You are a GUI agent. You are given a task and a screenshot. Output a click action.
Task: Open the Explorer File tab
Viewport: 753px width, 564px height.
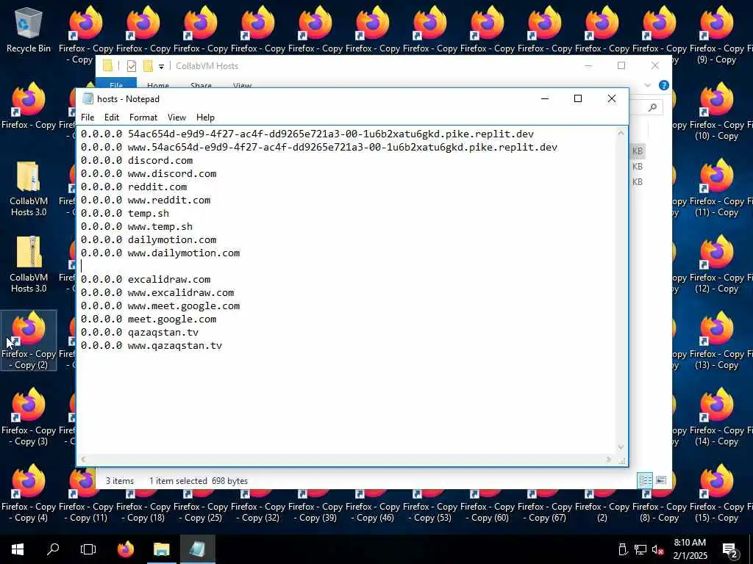point(116,84)
